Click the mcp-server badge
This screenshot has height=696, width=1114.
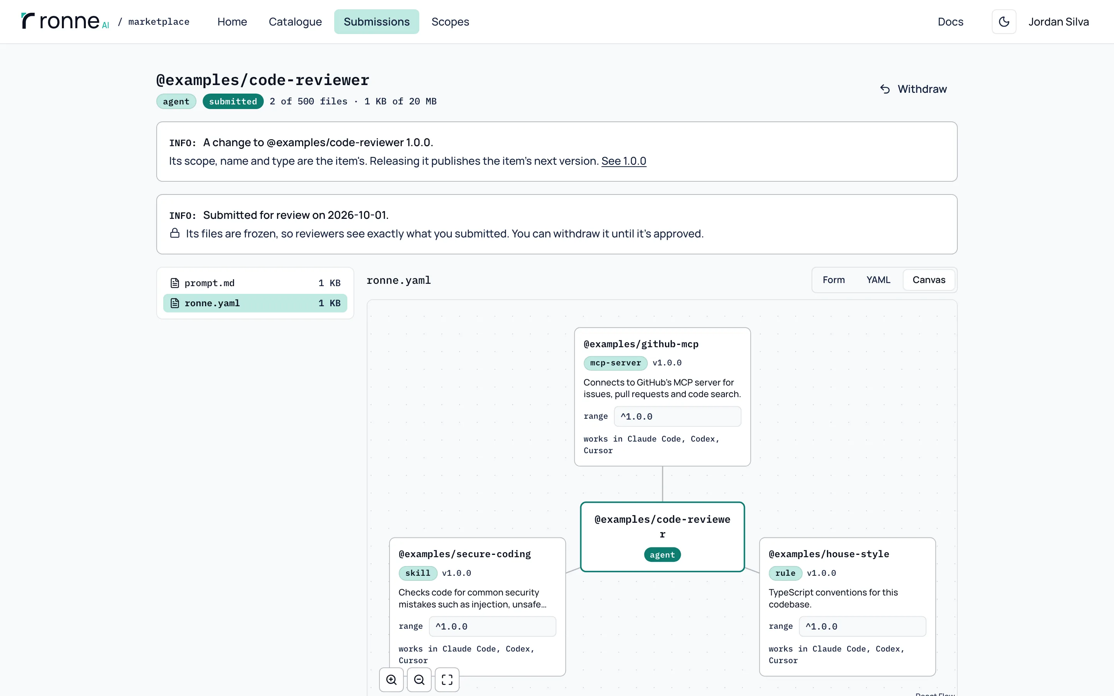[x=615, y=363]
